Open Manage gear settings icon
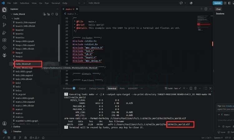 click(x=4, y=131)
